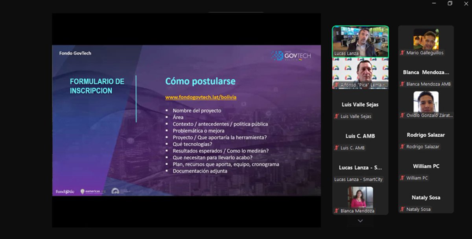Click the "FORMULARIO DE INSCRIPCION" slide title
This screenshot has height=239, width=472.
click(97, 86)
